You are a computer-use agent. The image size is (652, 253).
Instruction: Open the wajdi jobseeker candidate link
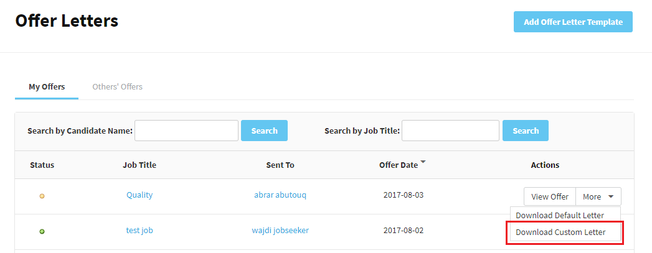280,230
